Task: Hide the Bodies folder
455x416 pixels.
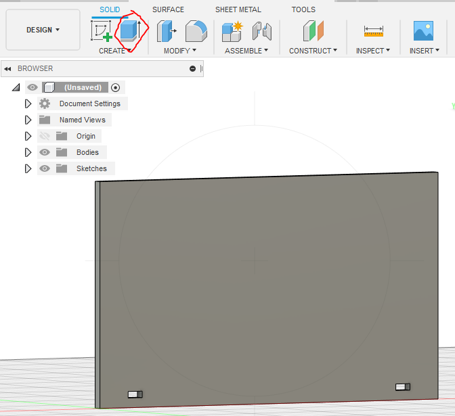Action: 45,152
